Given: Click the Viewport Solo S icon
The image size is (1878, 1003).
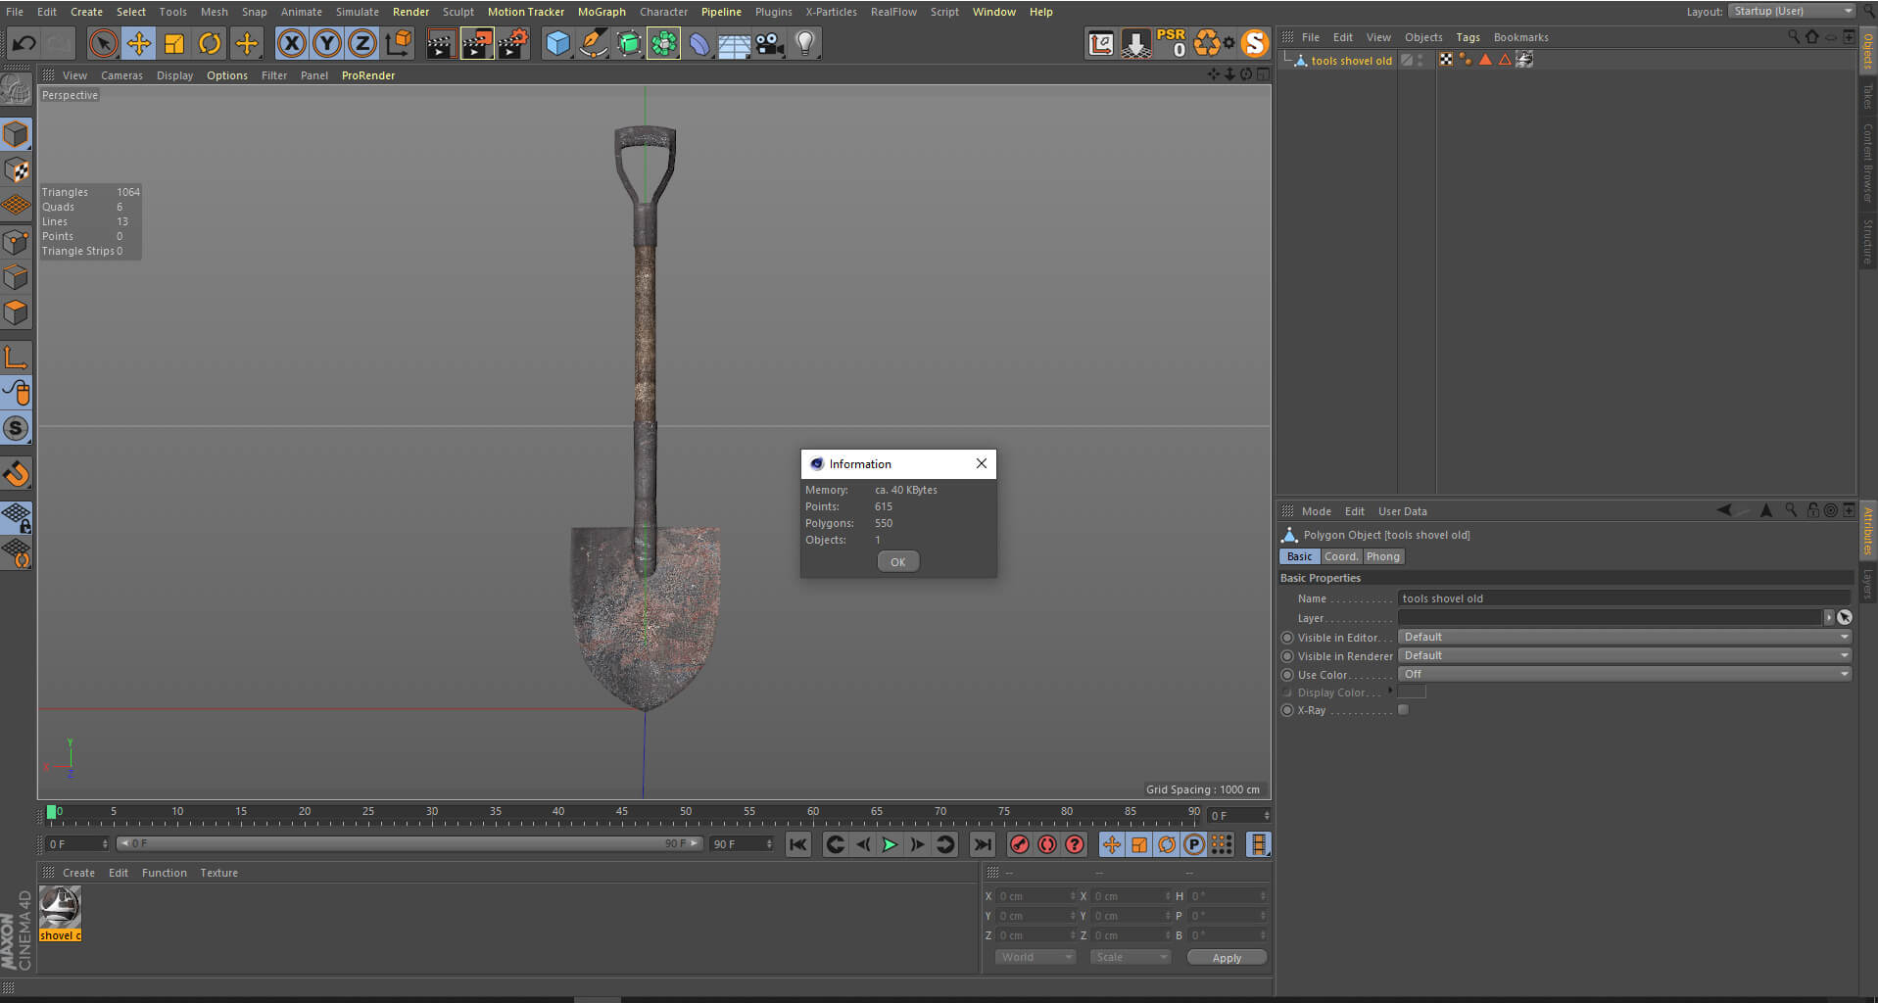Looking at the screenshot, I should coord(17,428).
